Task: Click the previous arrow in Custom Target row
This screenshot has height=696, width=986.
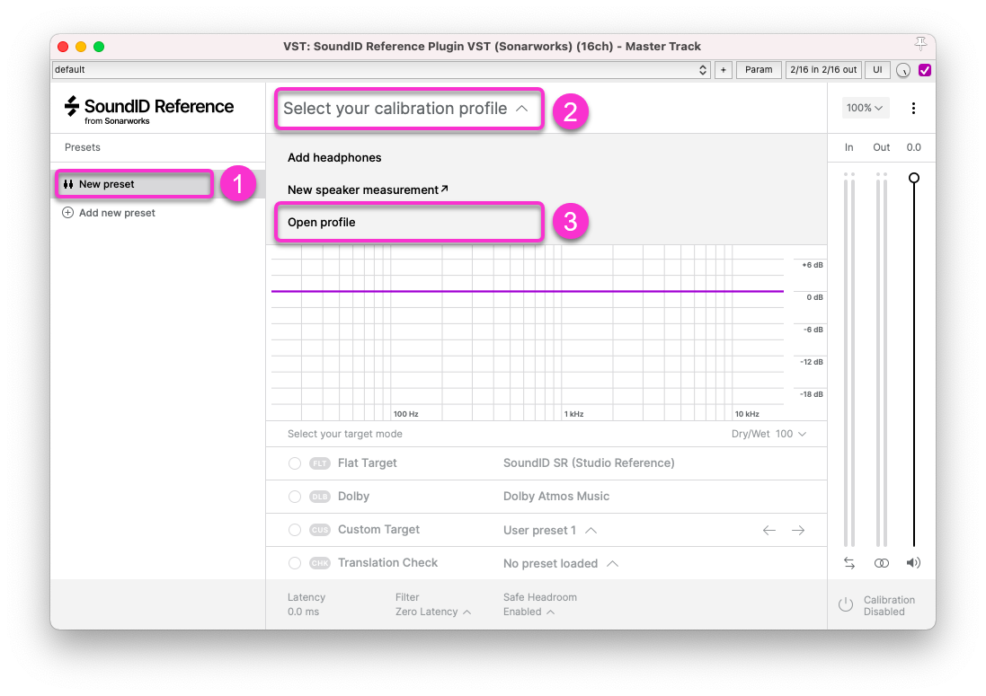Action: coord(769,530)
